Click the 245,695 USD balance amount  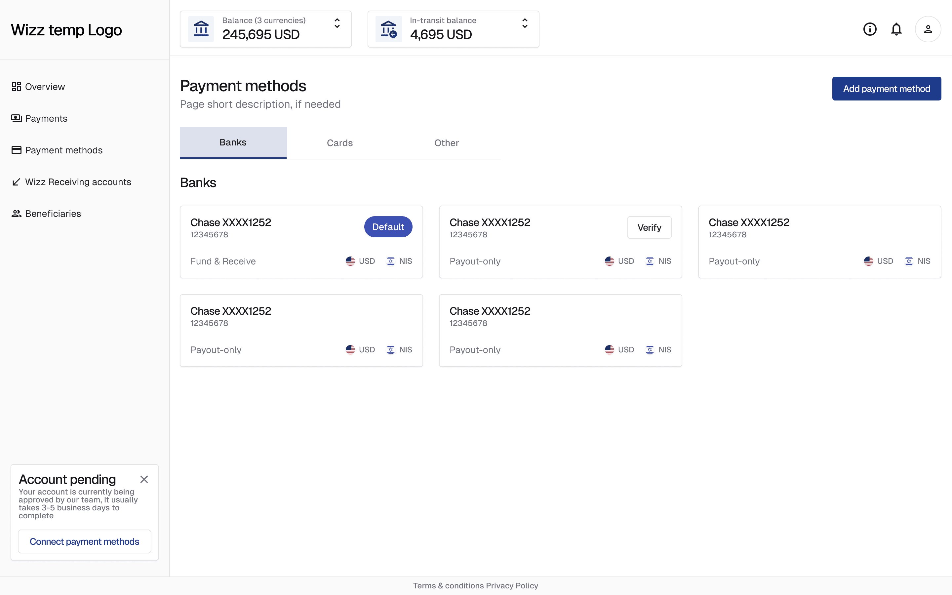(261, 35)
